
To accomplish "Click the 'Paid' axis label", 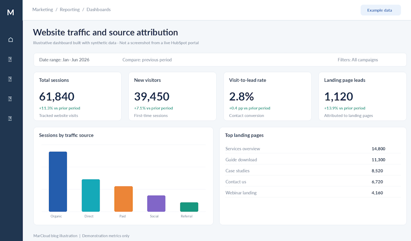I will pyautogui.click(x=123, y=216).
